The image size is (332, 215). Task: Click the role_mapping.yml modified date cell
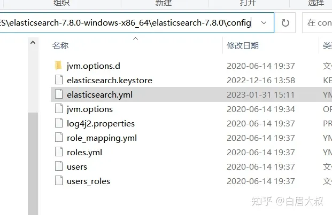[261, 138]
